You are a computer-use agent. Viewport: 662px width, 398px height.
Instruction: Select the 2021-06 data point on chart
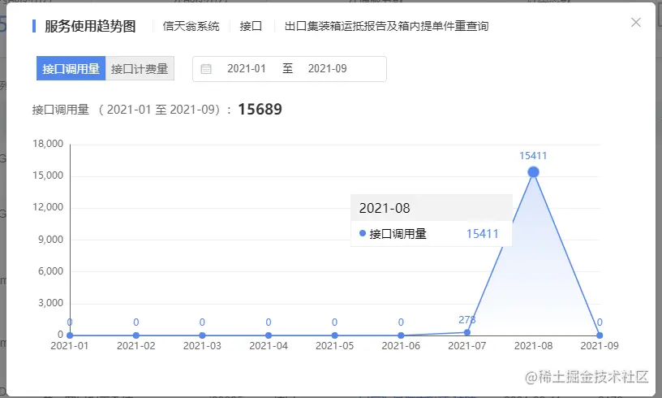(x=401, y=335)
